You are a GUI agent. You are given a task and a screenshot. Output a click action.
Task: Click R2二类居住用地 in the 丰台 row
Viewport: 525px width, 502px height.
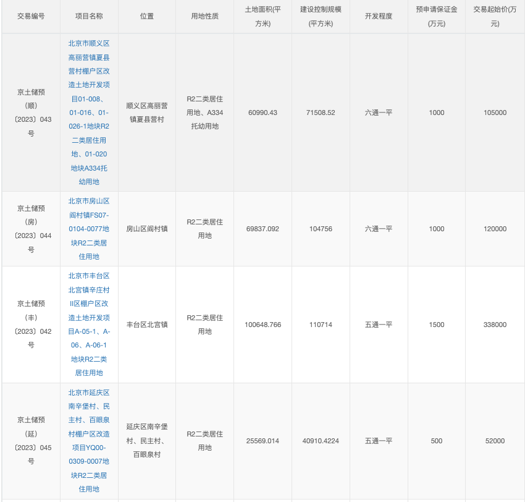204,325
